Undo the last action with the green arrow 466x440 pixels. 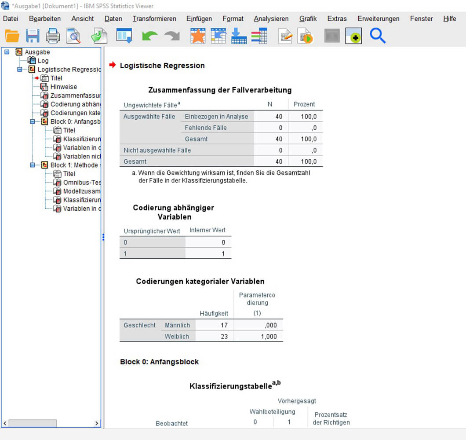click(149, 36)
